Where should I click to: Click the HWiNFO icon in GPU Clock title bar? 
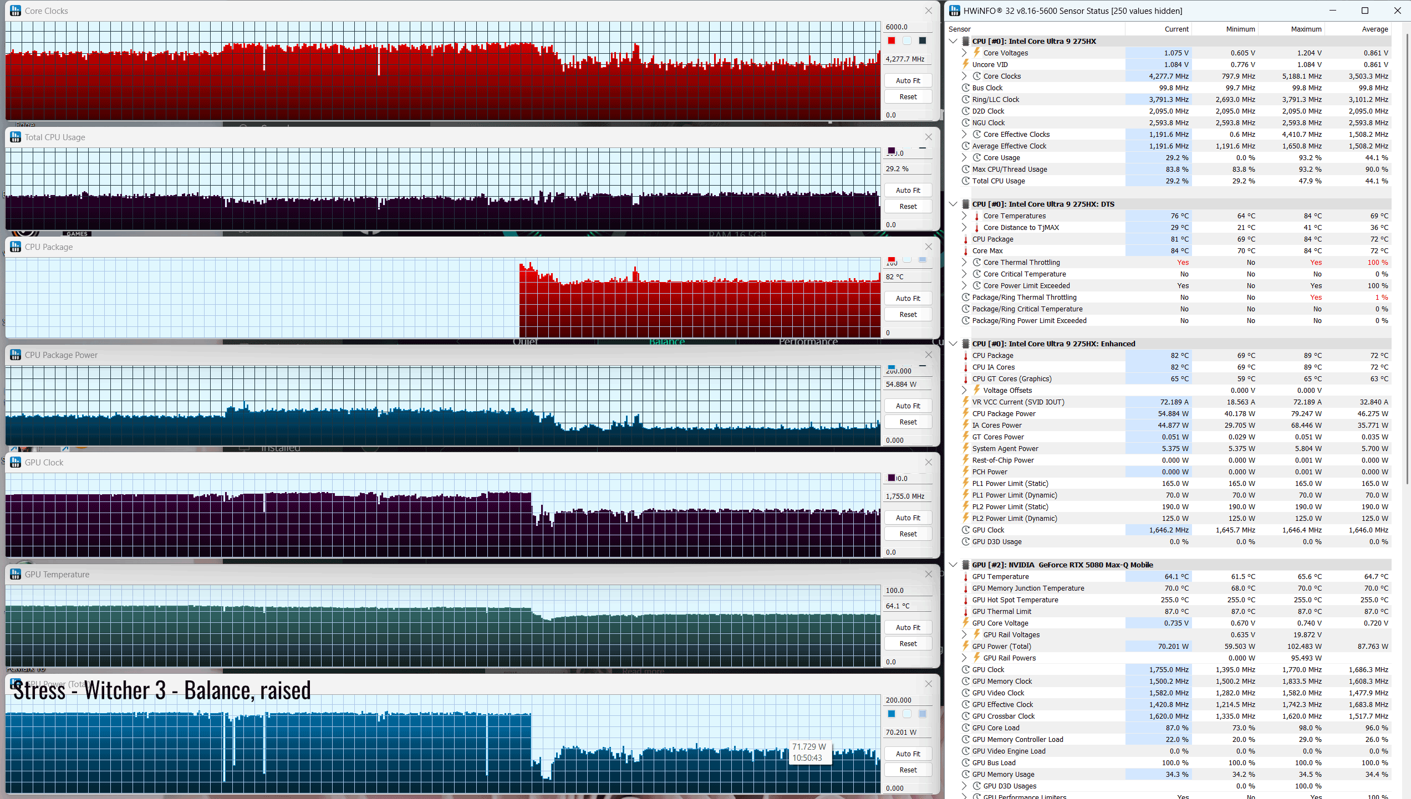point(16,462)
